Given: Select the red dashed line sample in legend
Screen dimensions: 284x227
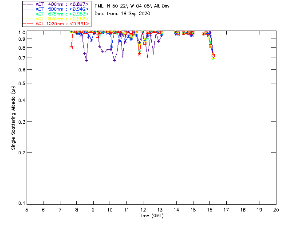Looking at the screenshot, I should [28, 23].
